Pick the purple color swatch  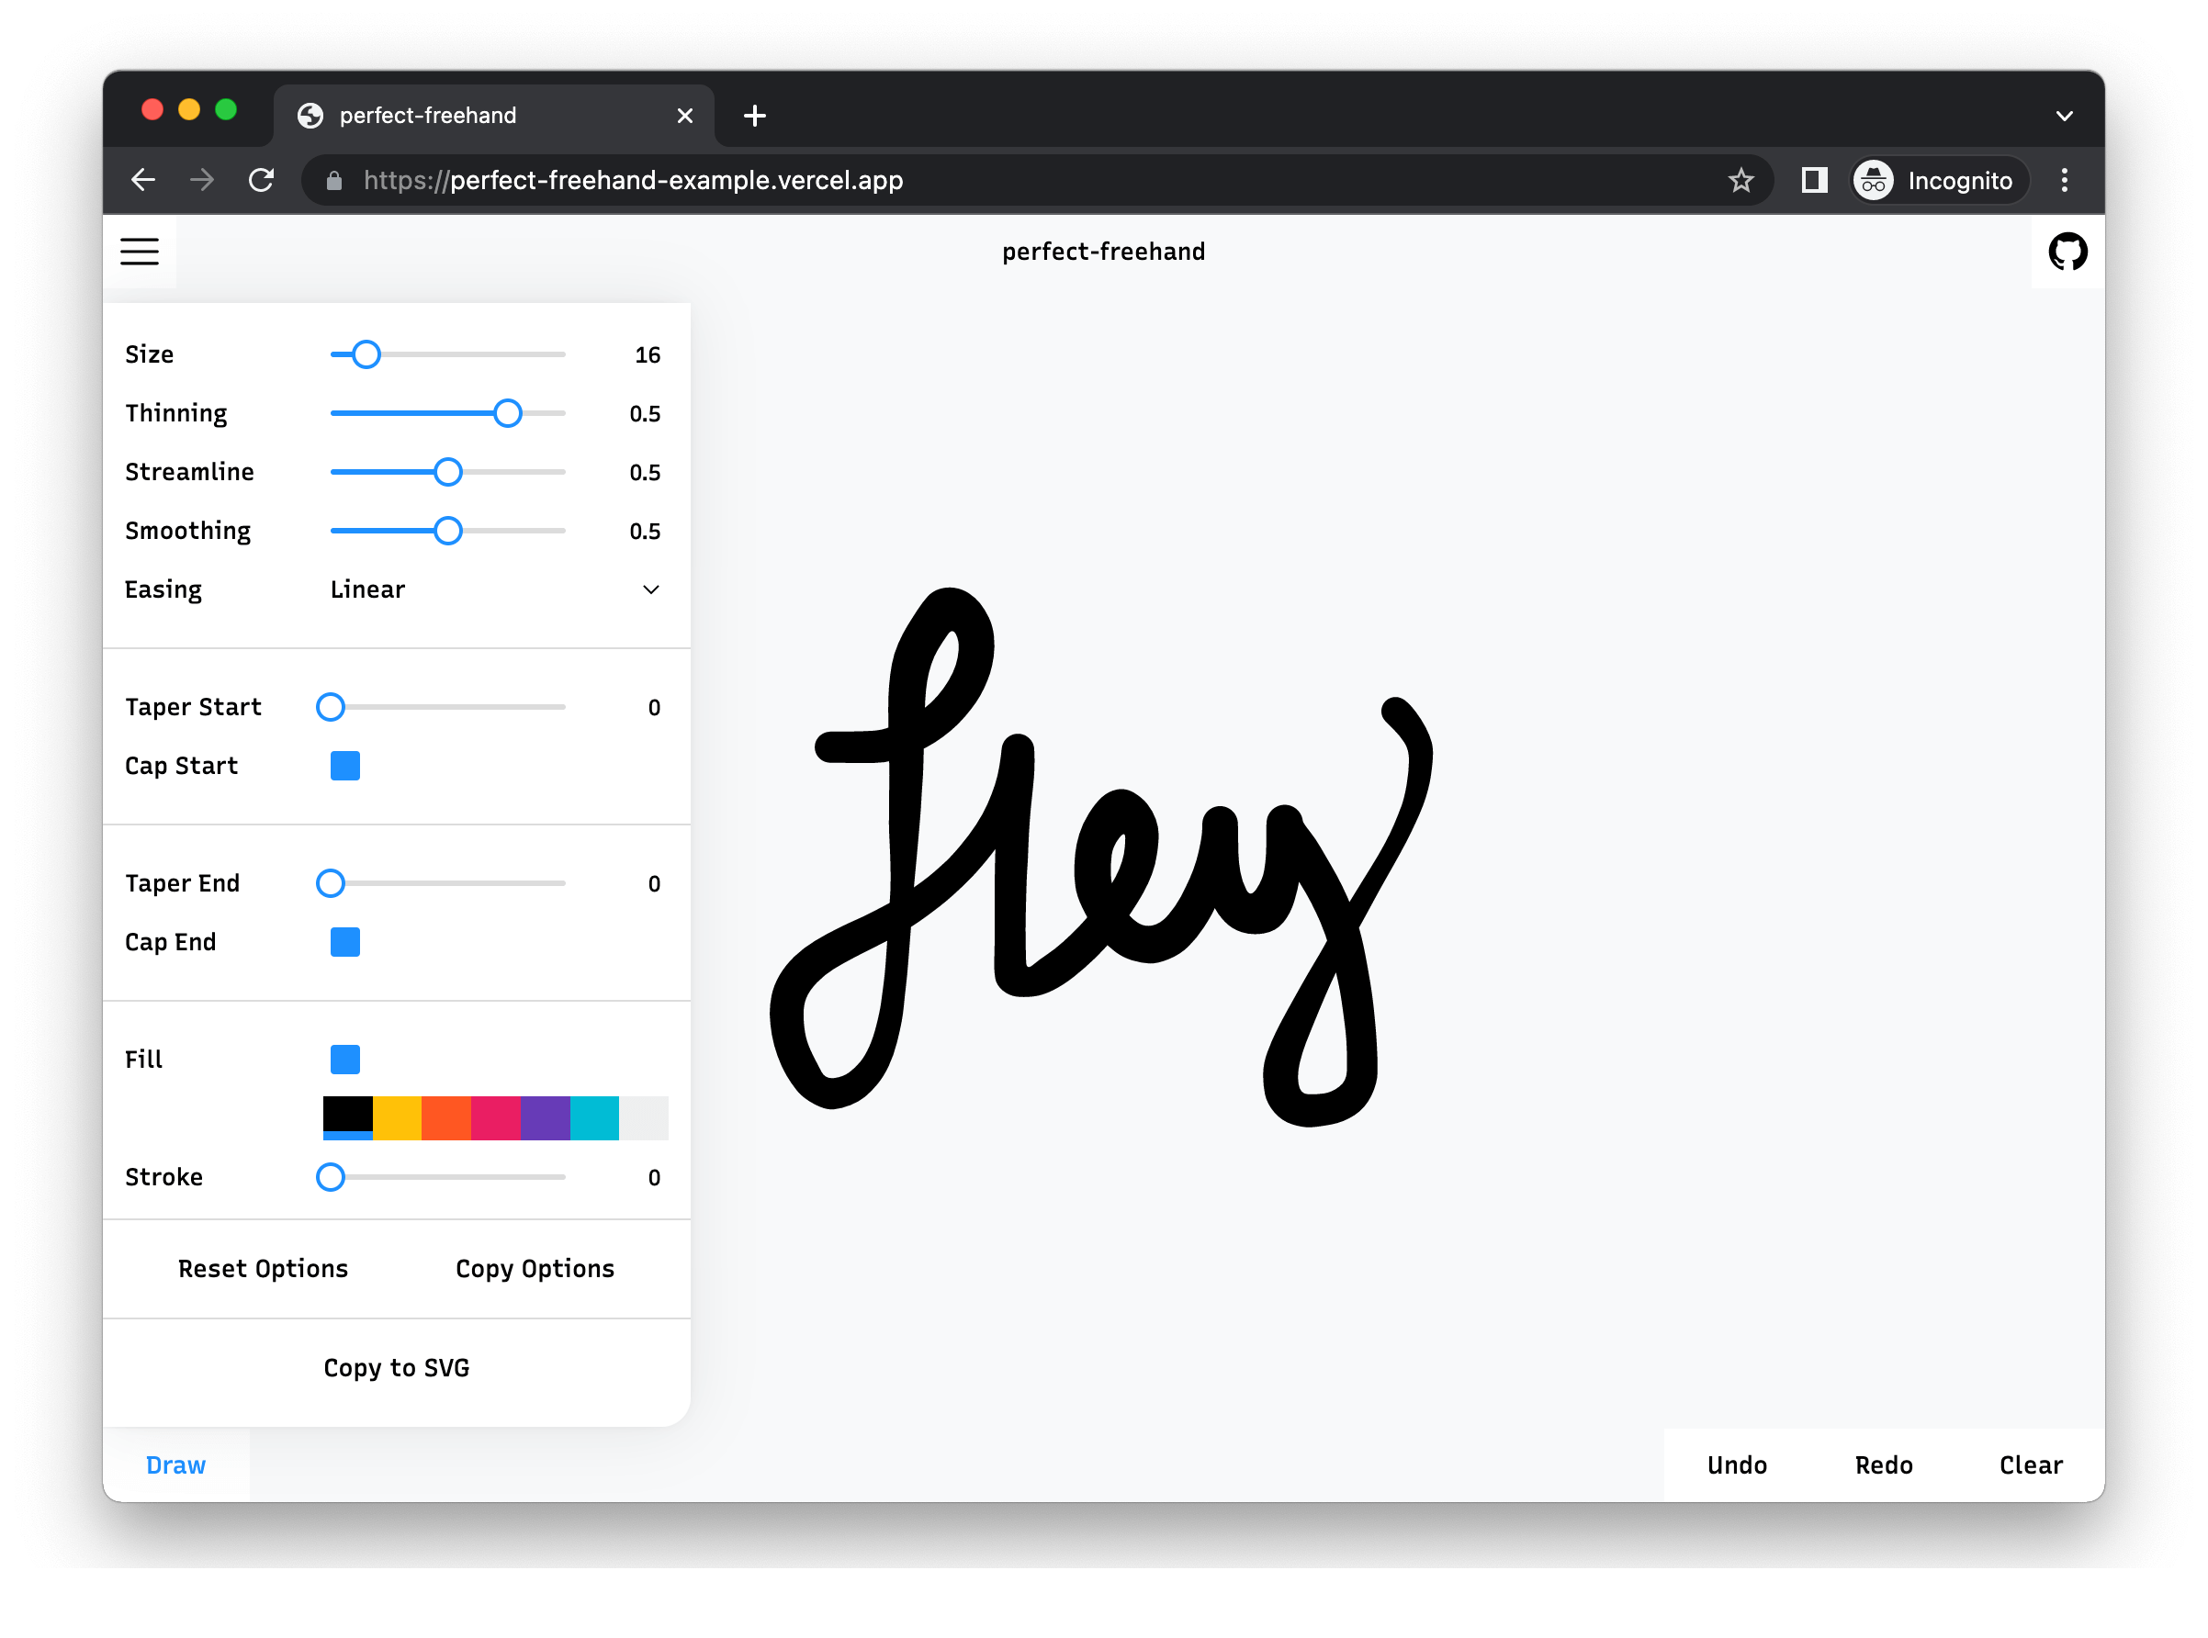click(x=545, y=1117)
